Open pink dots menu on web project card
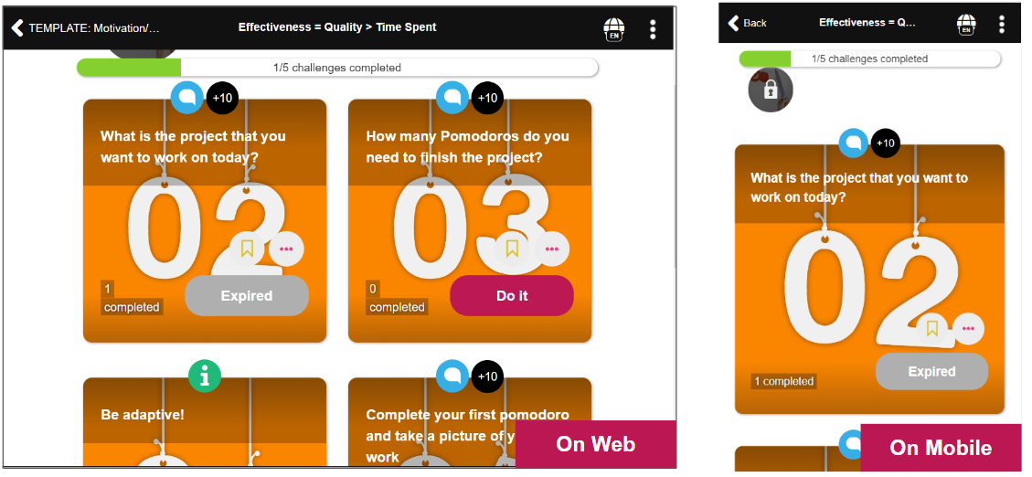The height and width of the screenshot is (477, 1032). pyautogui.click(x=286, y=249)
